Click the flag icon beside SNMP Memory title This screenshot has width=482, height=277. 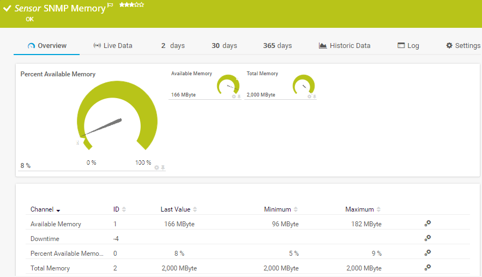[110, 5]
